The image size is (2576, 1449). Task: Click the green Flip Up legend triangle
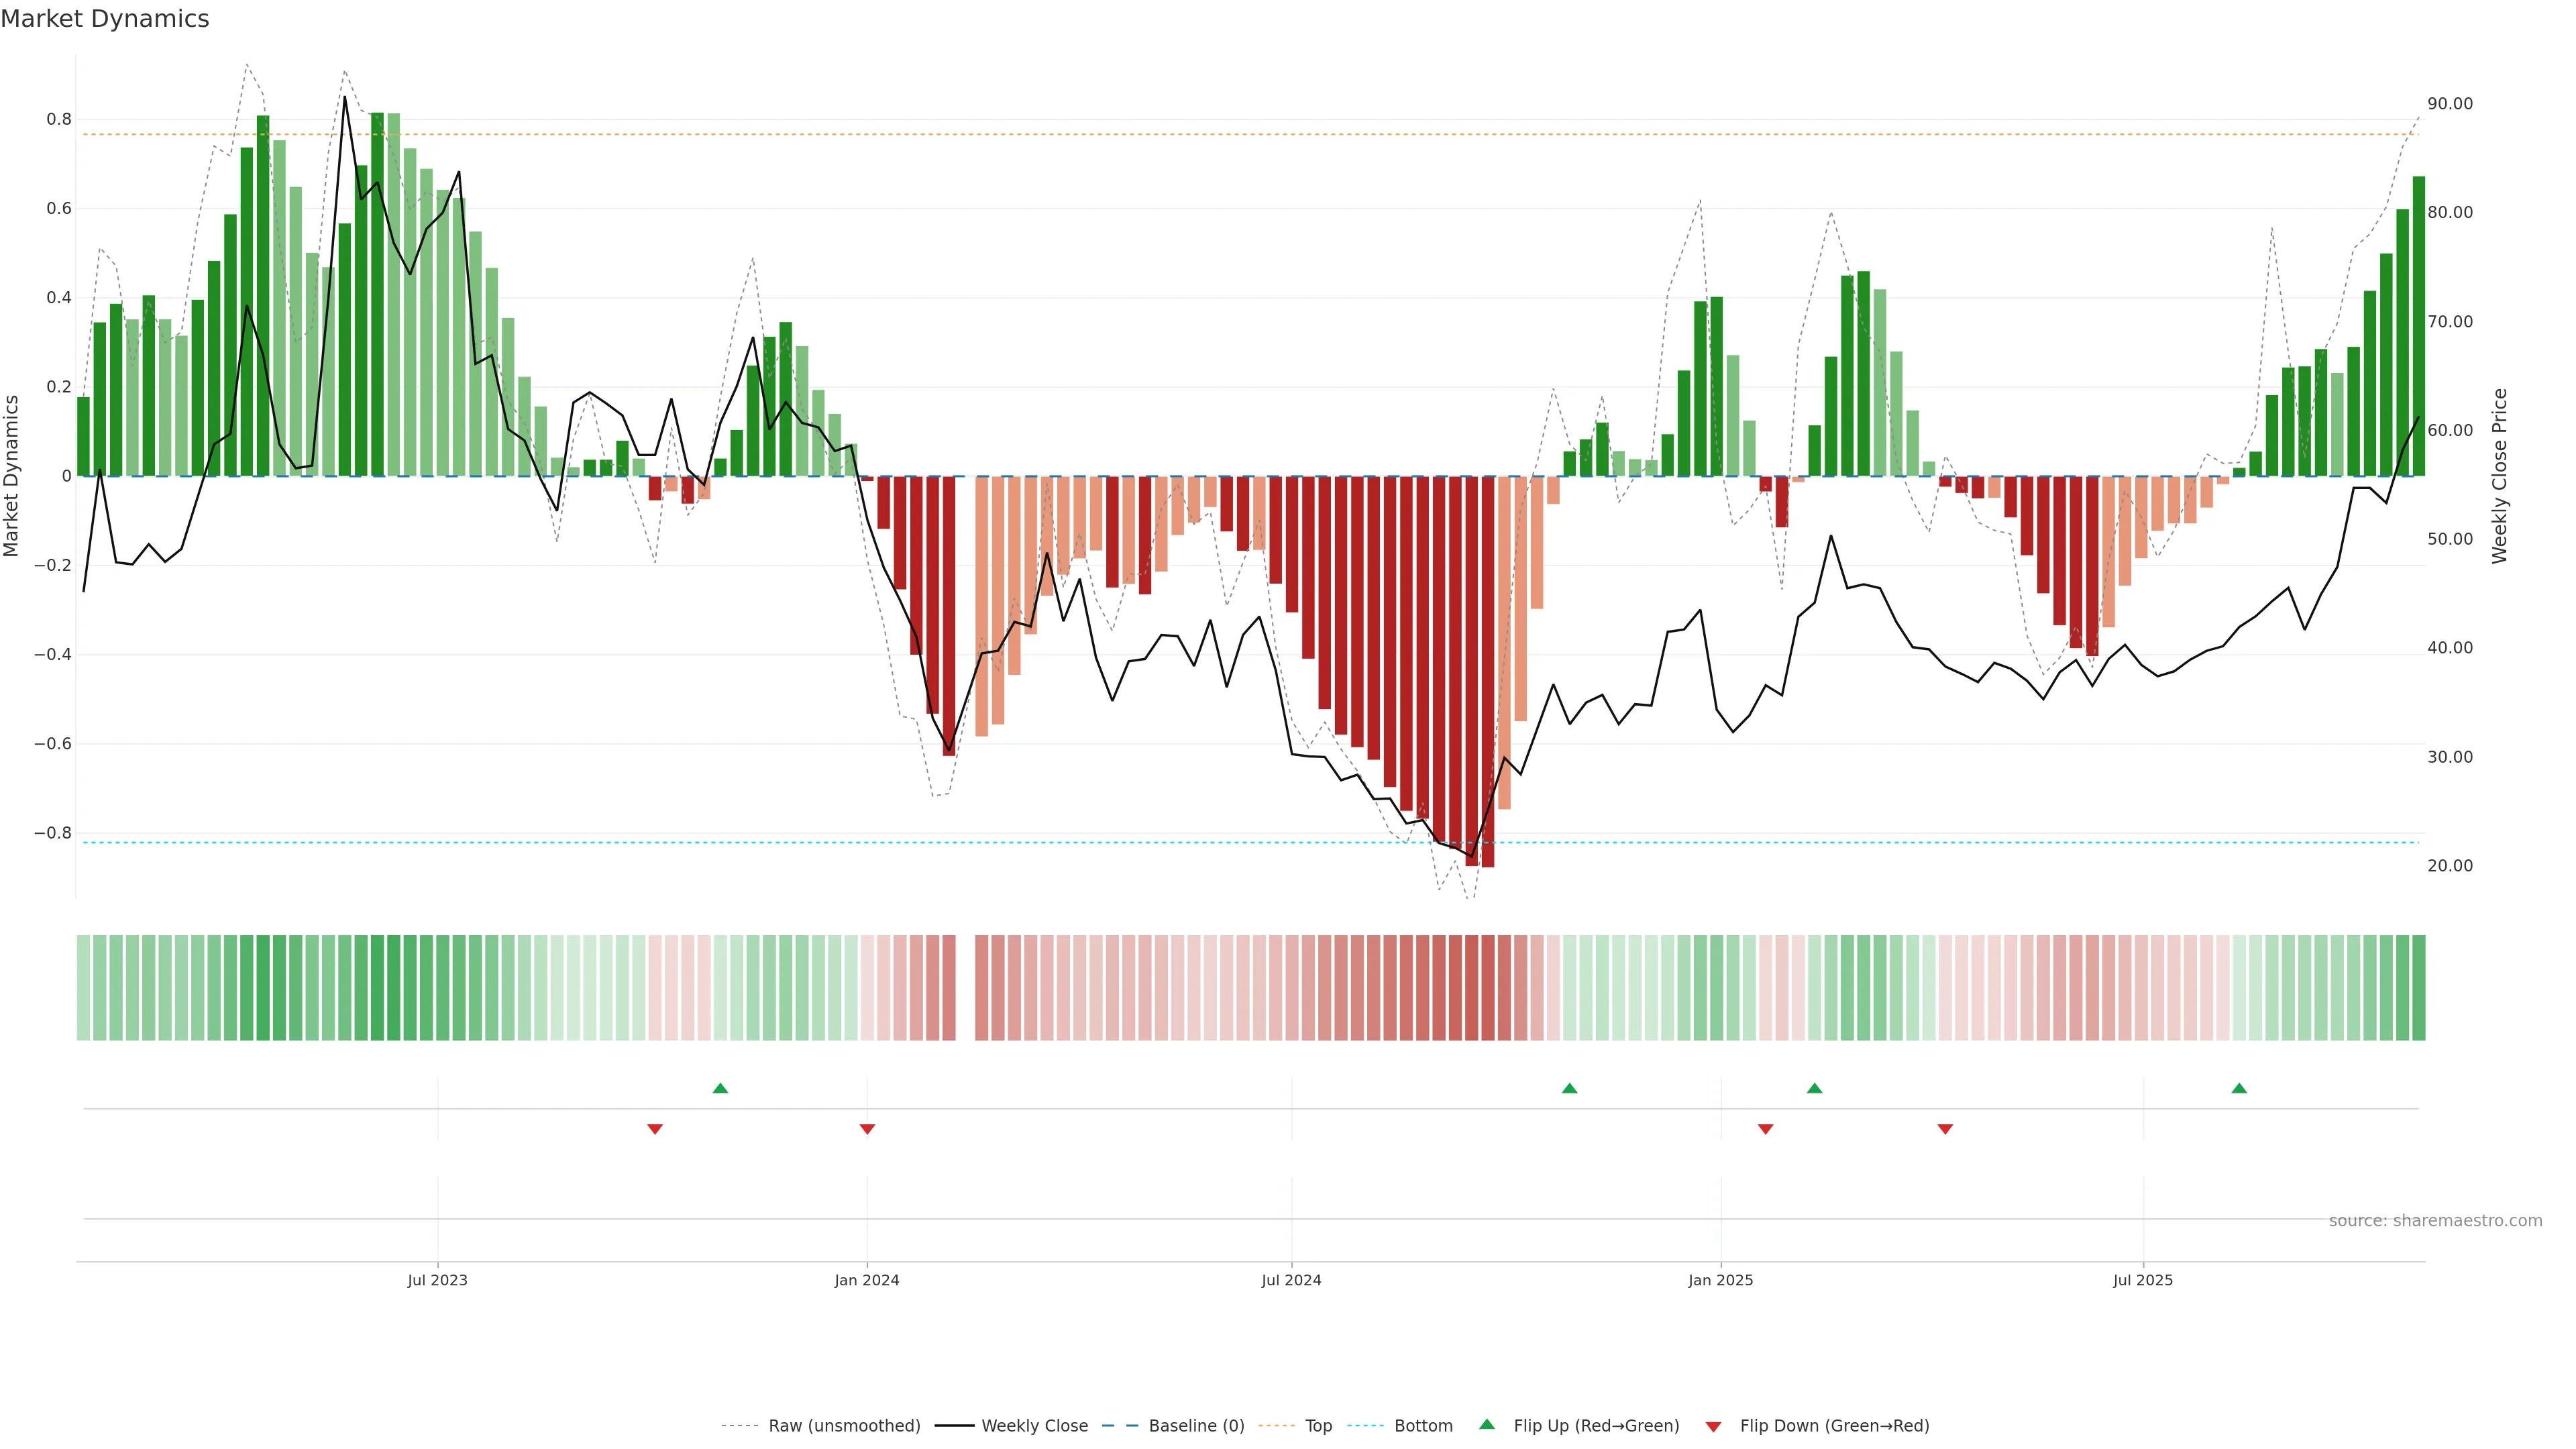click(1487, 1424)
